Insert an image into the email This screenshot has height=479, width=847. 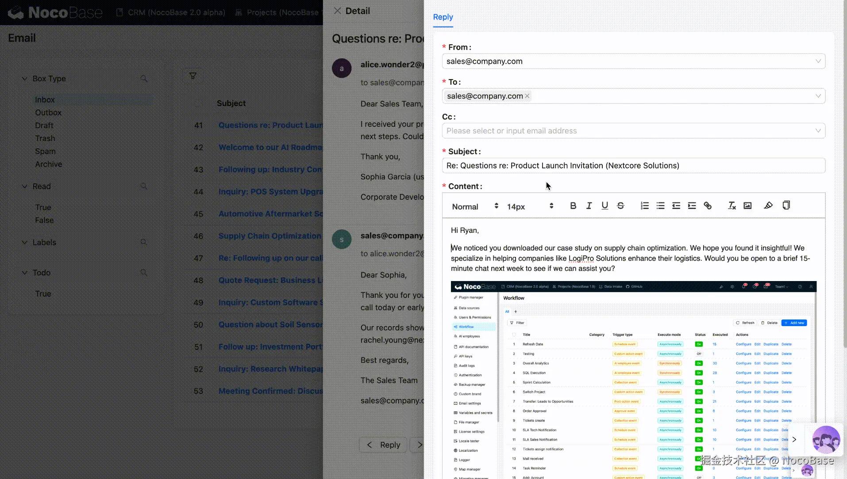click(747, 206)
